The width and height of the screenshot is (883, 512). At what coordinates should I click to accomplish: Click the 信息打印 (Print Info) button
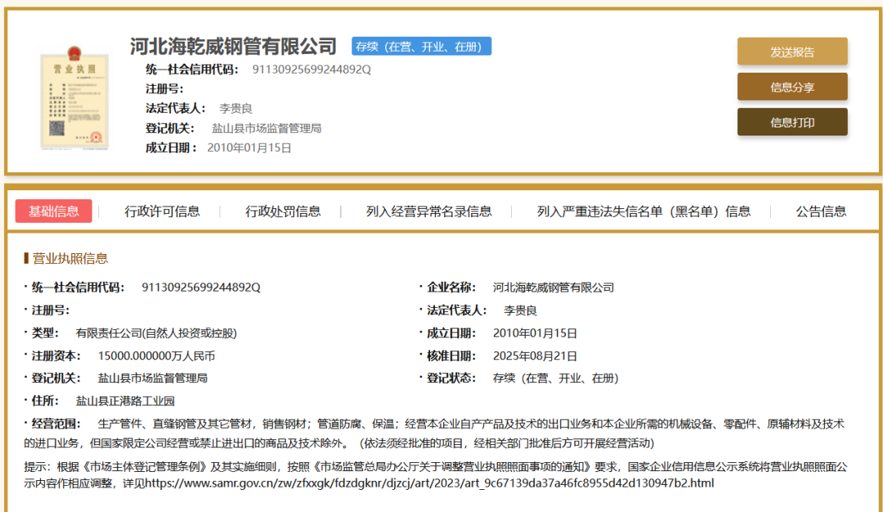point(791,121)
